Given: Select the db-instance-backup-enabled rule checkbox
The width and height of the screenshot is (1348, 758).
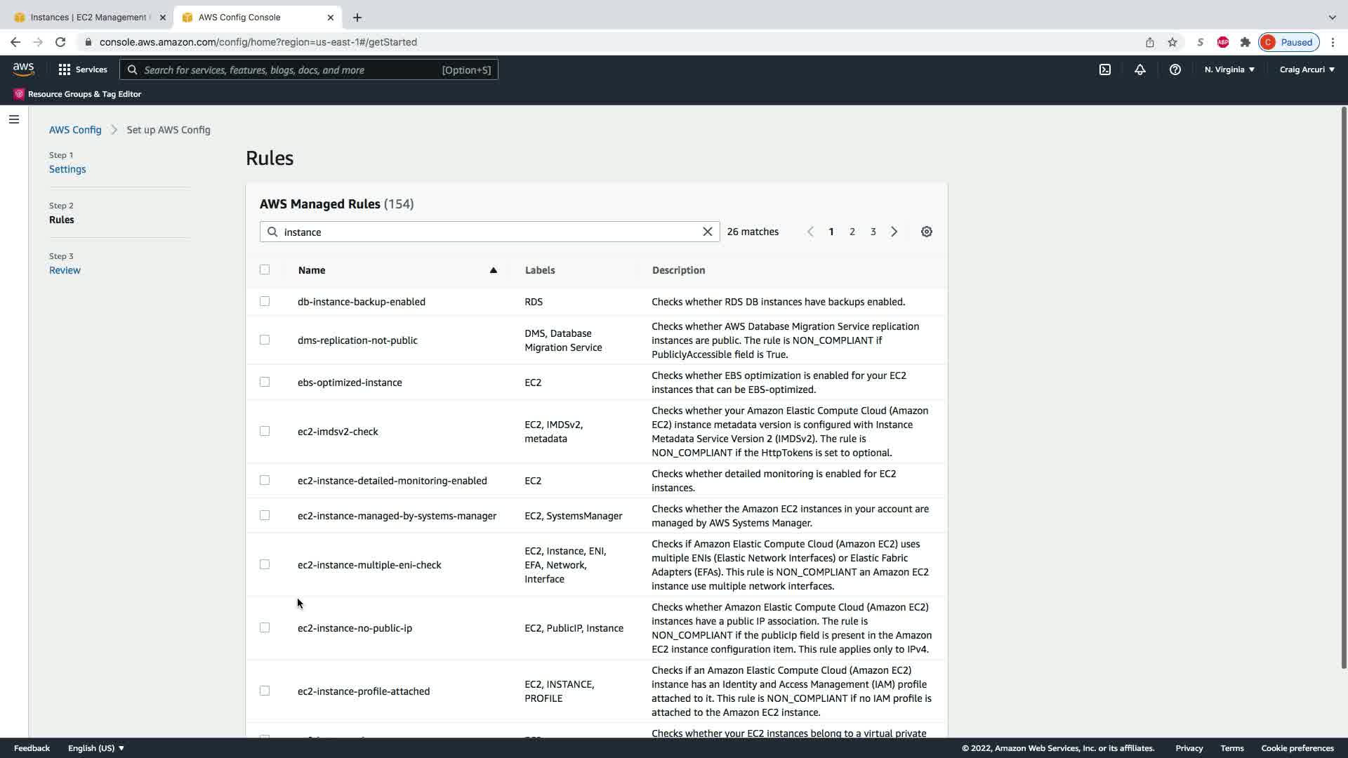Looking at the screenshot, I should 265,301.
